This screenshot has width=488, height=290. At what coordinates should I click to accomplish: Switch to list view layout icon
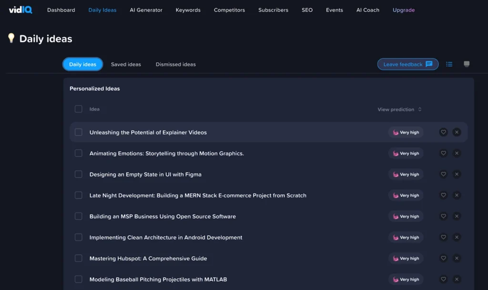449,64
